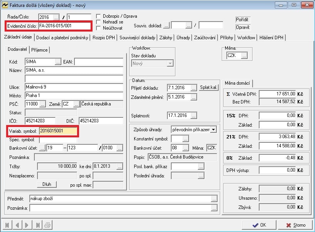315x232 pixels.
Task: Open the Zaúčtování tab
Action: click(x=205, y=38)
